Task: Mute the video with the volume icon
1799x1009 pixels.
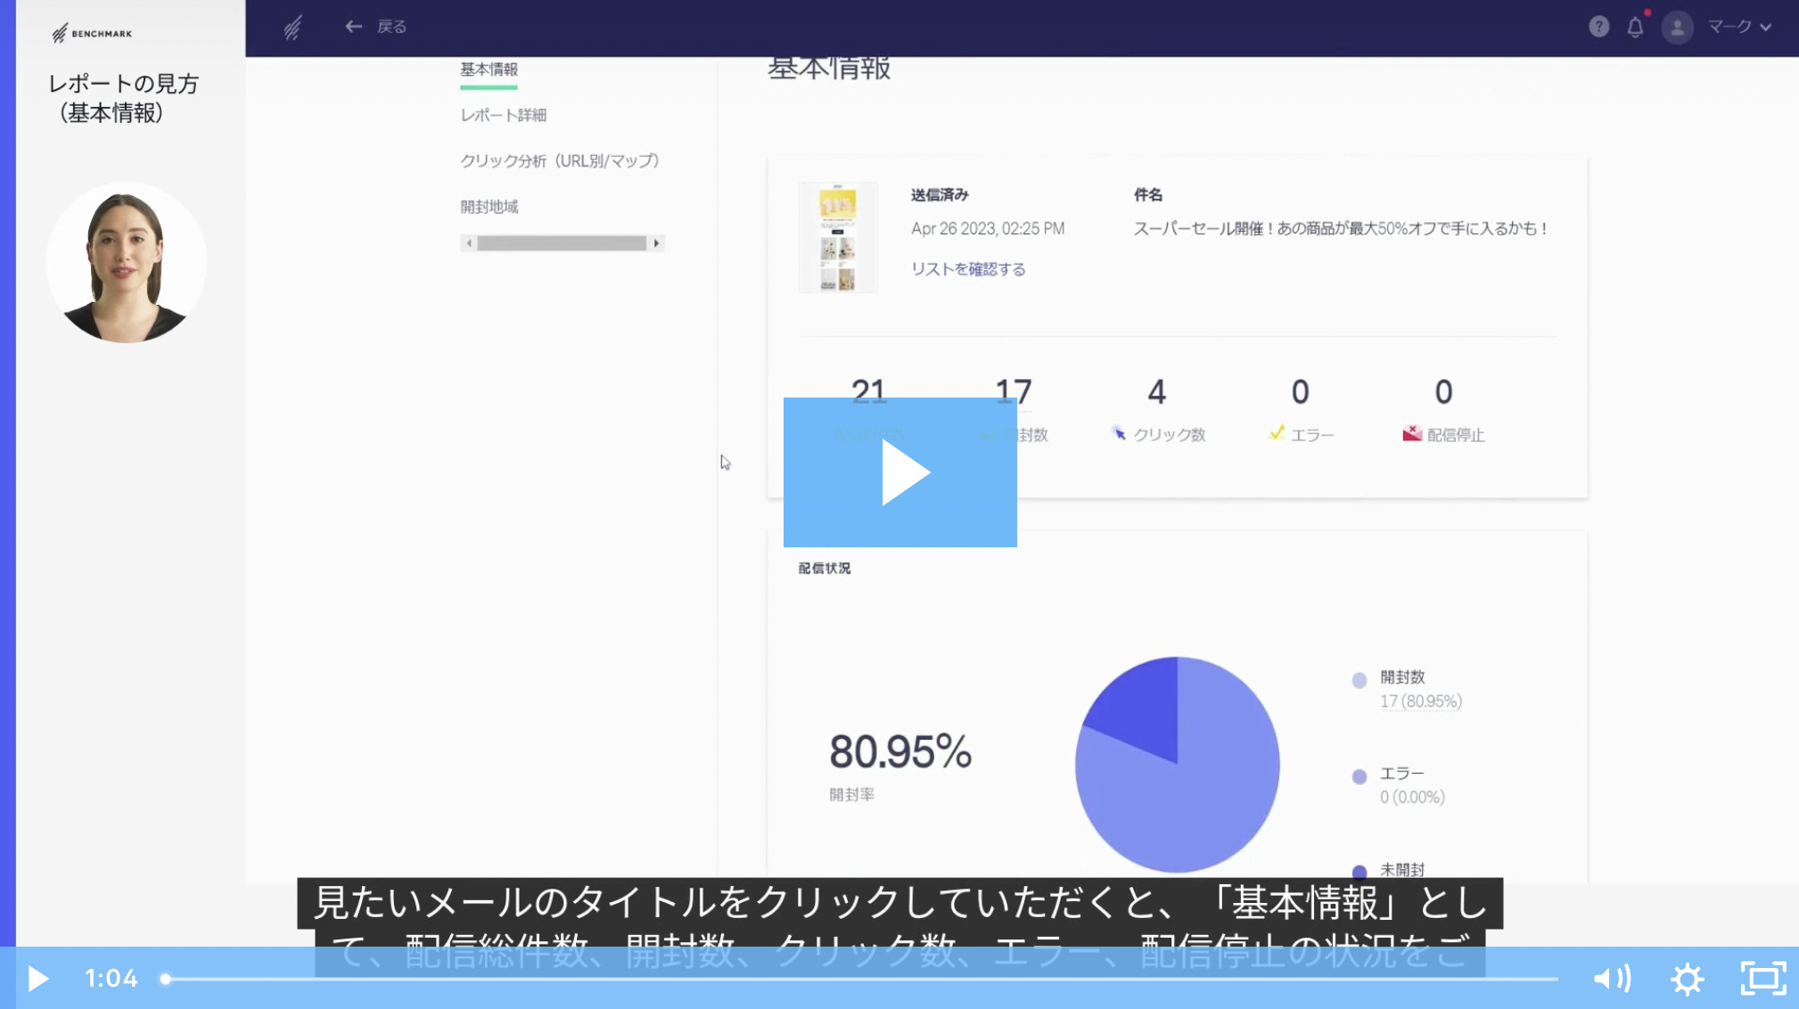Action: pos(1612,979)
